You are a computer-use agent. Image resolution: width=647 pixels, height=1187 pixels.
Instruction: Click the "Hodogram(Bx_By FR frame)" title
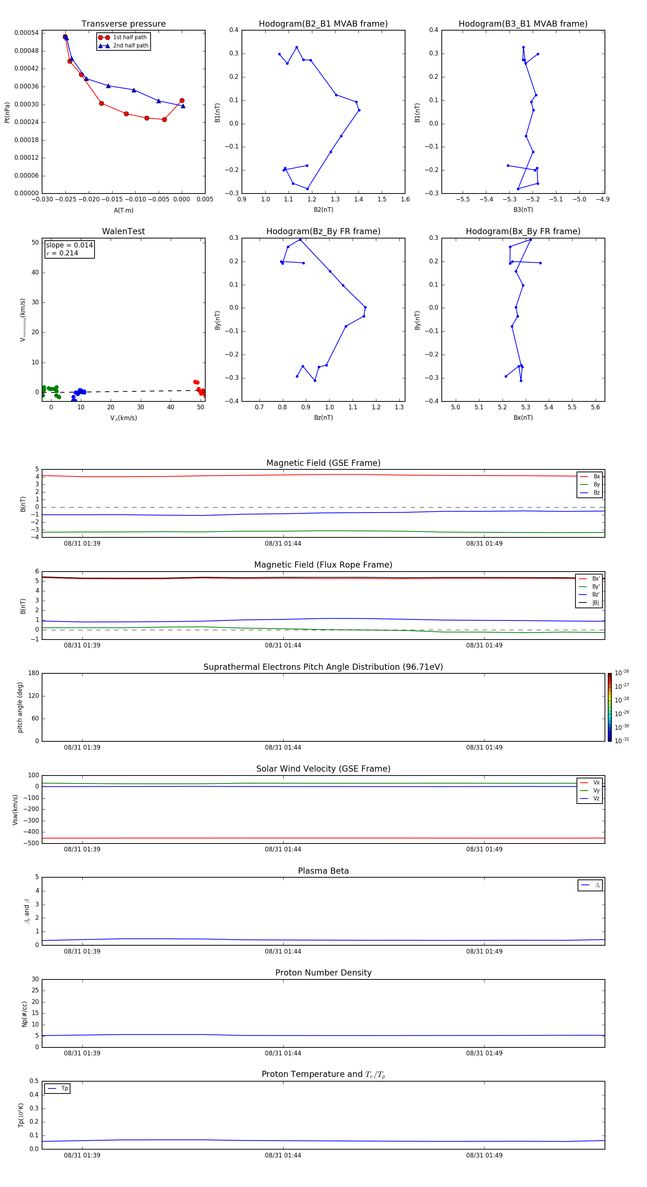click(x=523, y=231)
